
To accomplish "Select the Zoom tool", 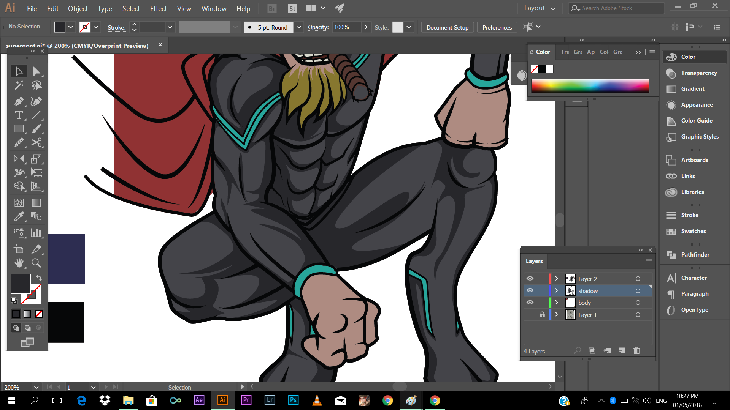I will [36, 263].
